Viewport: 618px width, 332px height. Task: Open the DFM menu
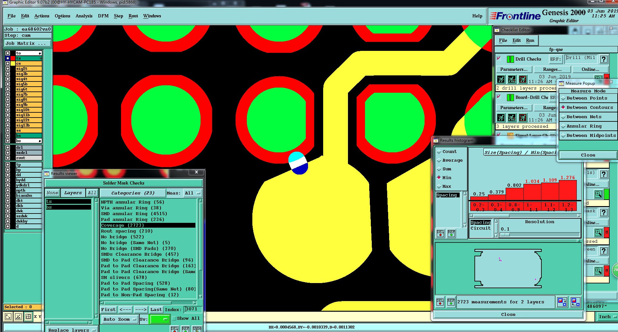103,16
